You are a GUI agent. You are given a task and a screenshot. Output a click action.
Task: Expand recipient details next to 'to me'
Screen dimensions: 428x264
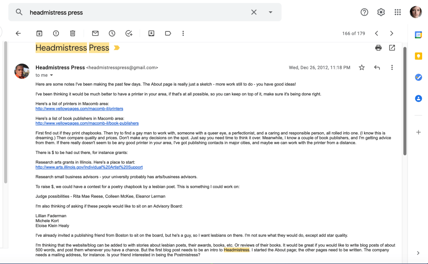click(x=52, y=75)
